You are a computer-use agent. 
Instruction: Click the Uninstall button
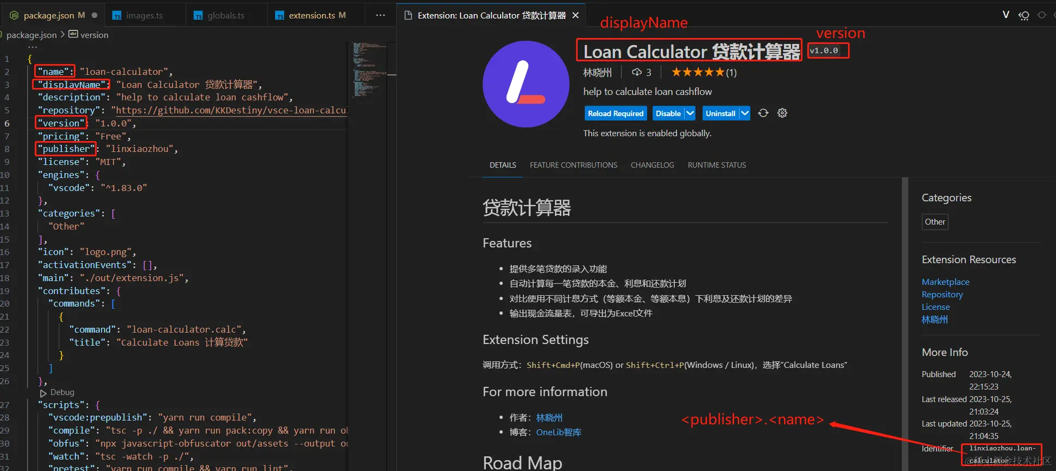pyautogui.click(x=720, y=113)
